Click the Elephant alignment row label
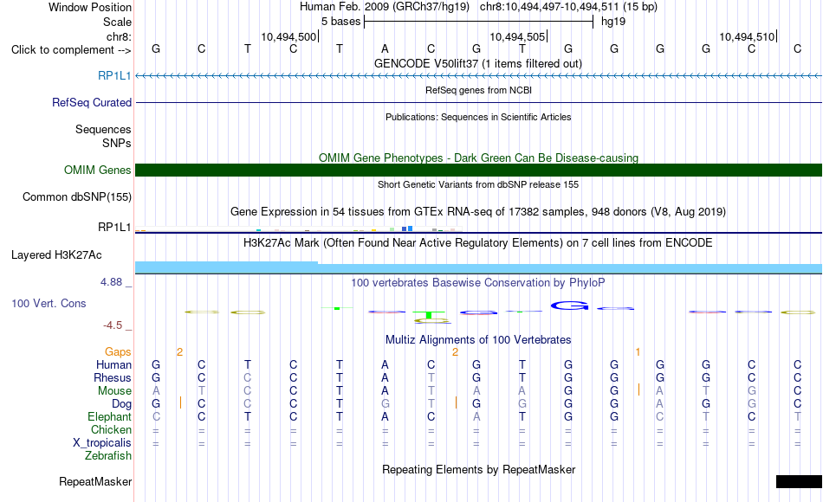Screen dimensions: 823x502 click(x=109, y=417)
